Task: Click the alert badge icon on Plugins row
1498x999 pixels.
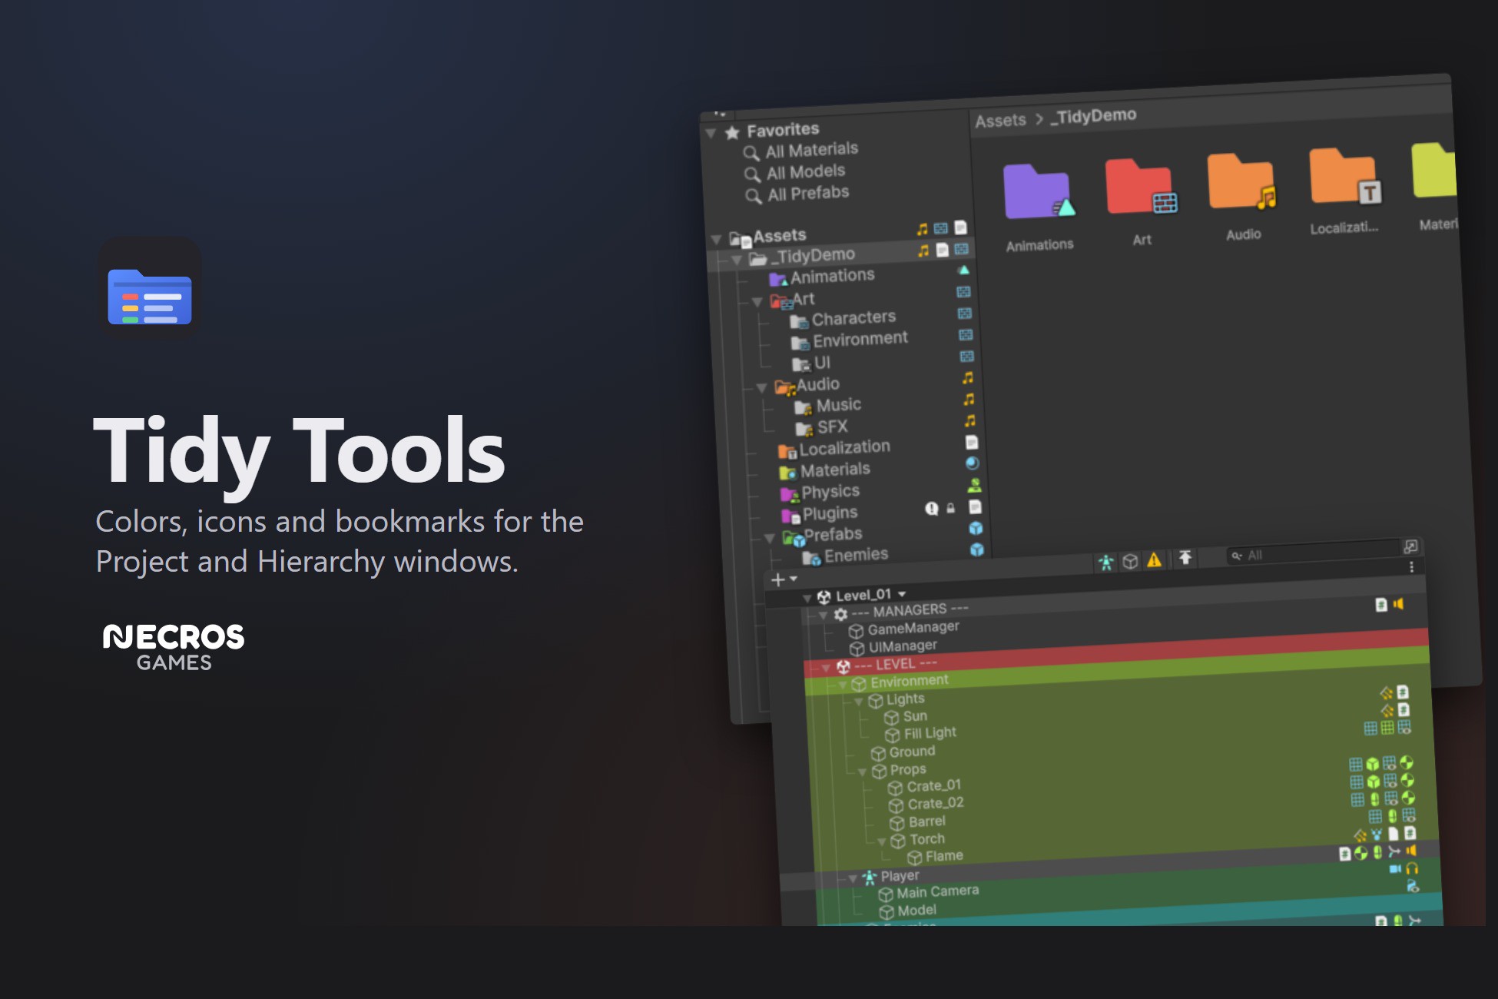Action: coord(932,509)
